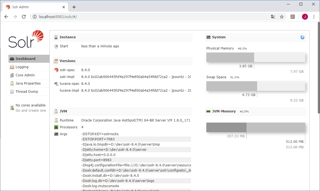Bookmark this page with the star icon

click(282, 17)
